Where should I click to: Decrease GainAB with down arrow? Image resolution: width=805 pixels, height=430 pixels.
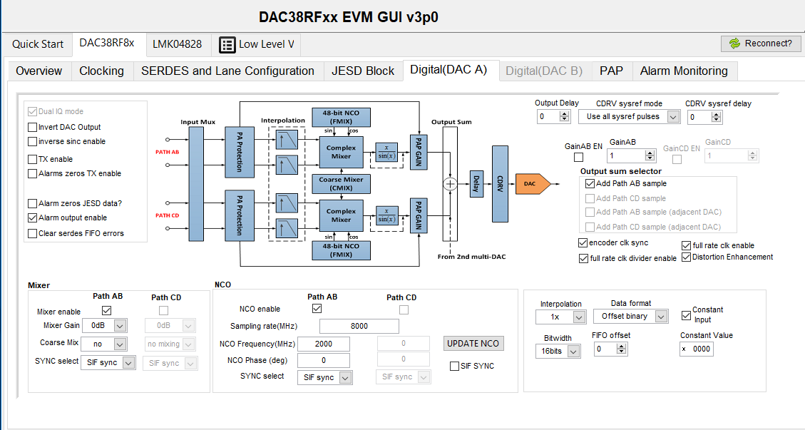[x=650, y=158]
